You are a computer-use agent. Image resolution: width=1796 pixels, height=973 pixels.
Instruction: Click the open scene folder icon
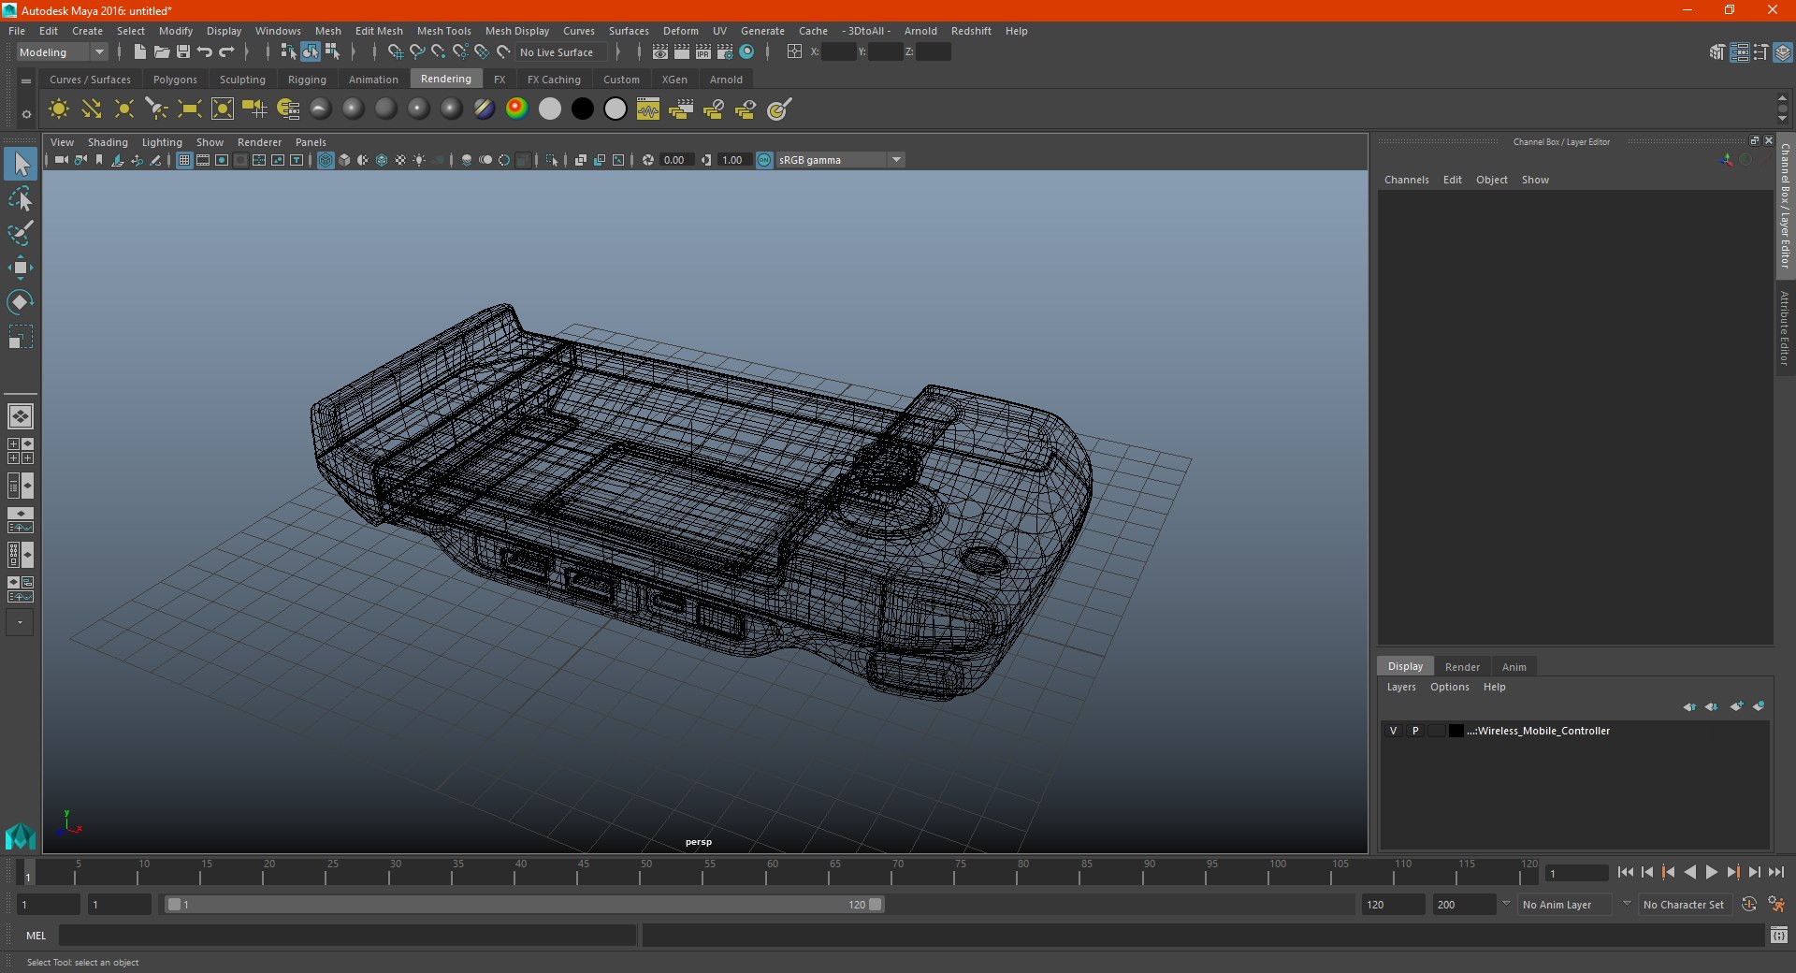pyautogui.click(x=162, y=51)
